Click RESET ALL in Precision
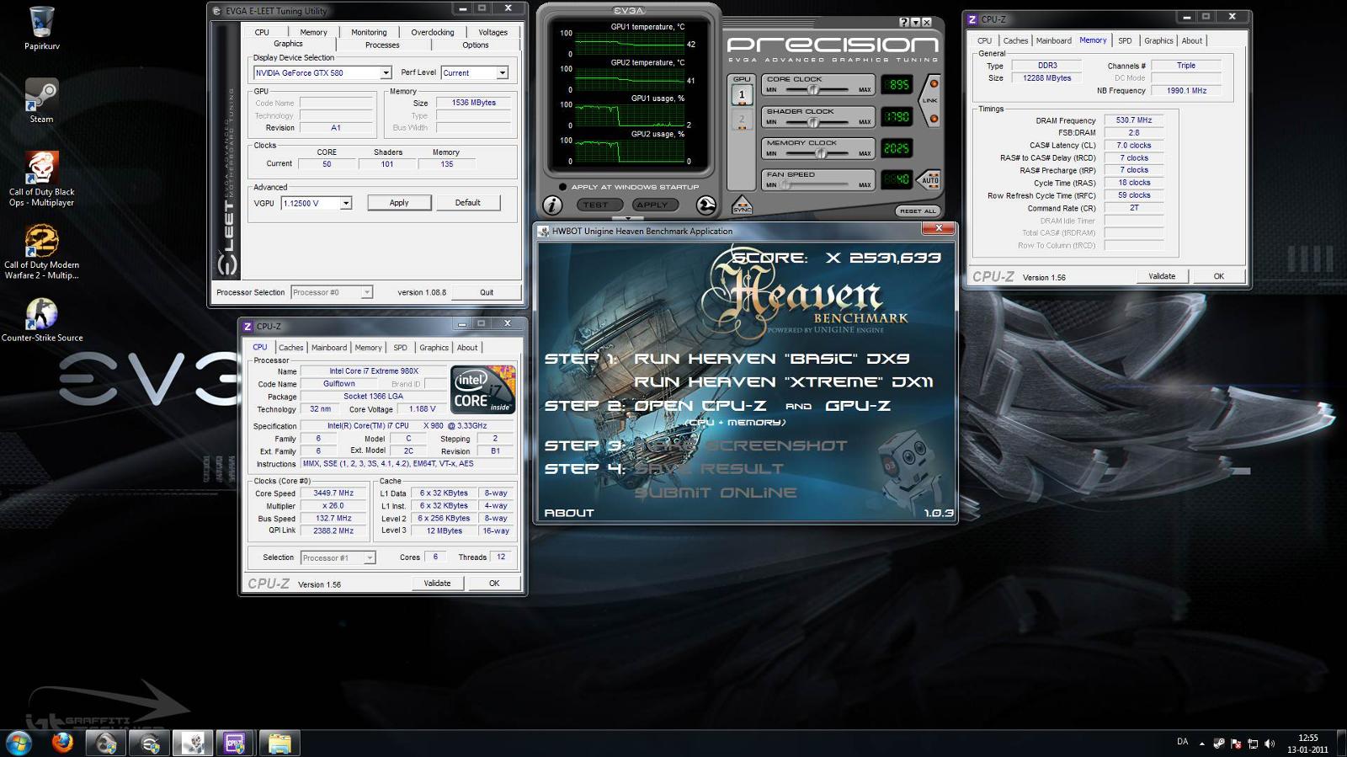 [917, 211]
